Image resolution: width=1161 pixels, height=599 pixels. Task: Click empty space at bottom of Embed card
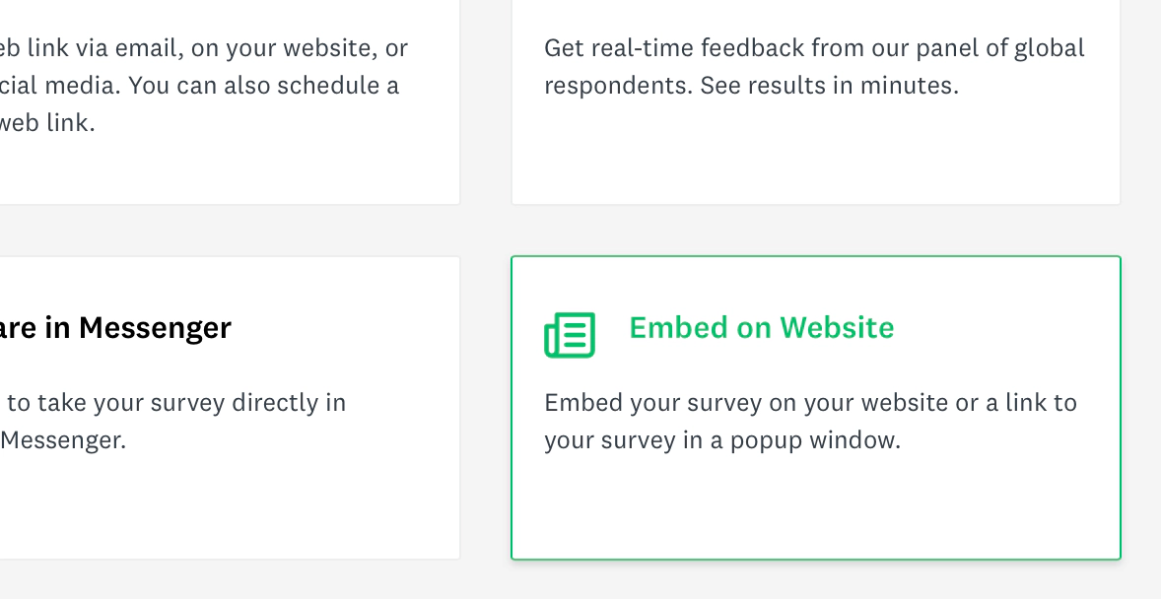pyautogui.click(x=815, y=512)
